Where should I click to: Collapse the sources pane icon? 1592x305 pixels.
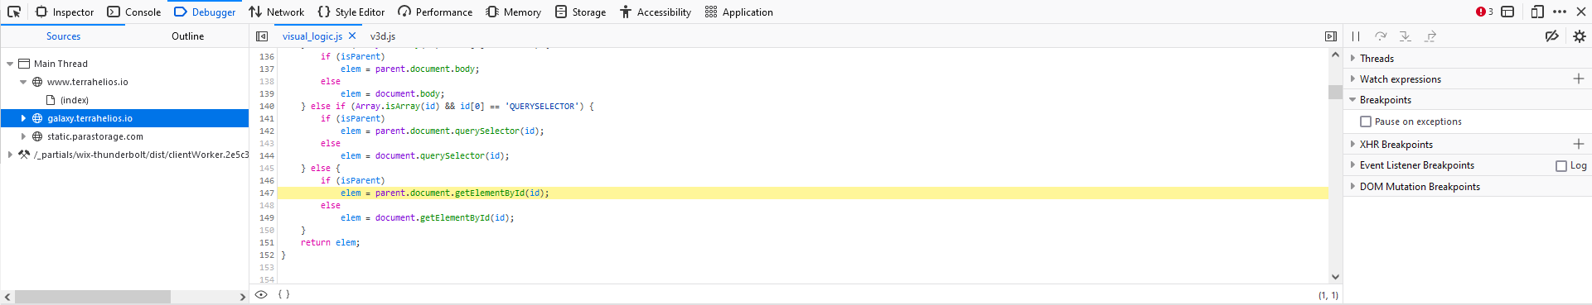(262, 36)
